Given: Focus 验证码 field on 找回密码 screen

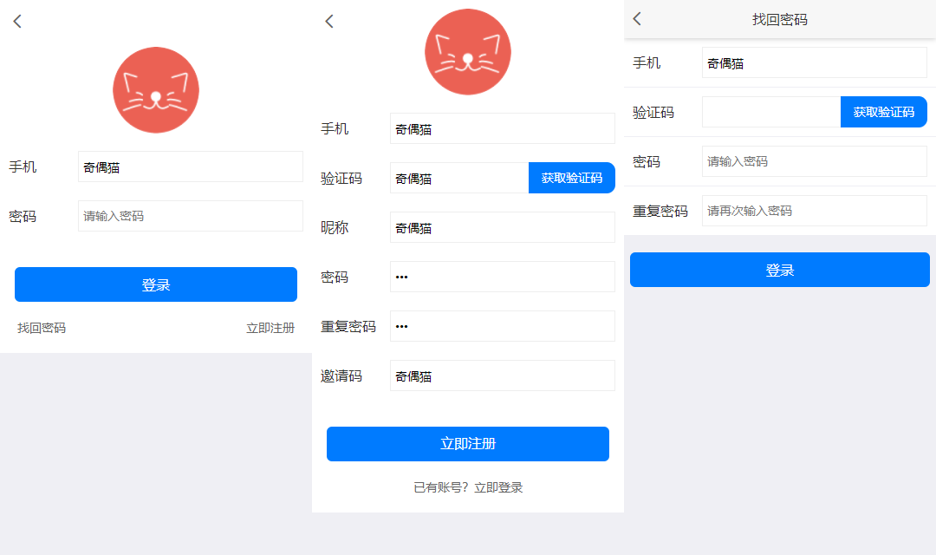Looking at the screenshot, I should [772, 112].
